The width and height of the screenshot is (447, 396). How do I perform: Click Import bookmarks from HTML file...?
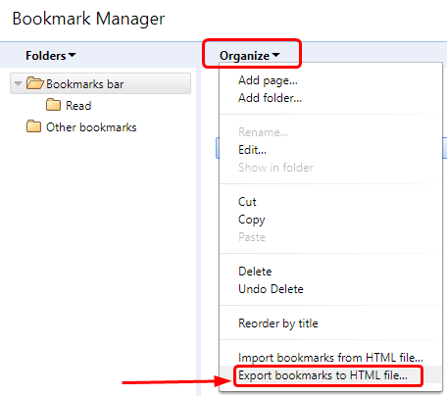point(330,358)
